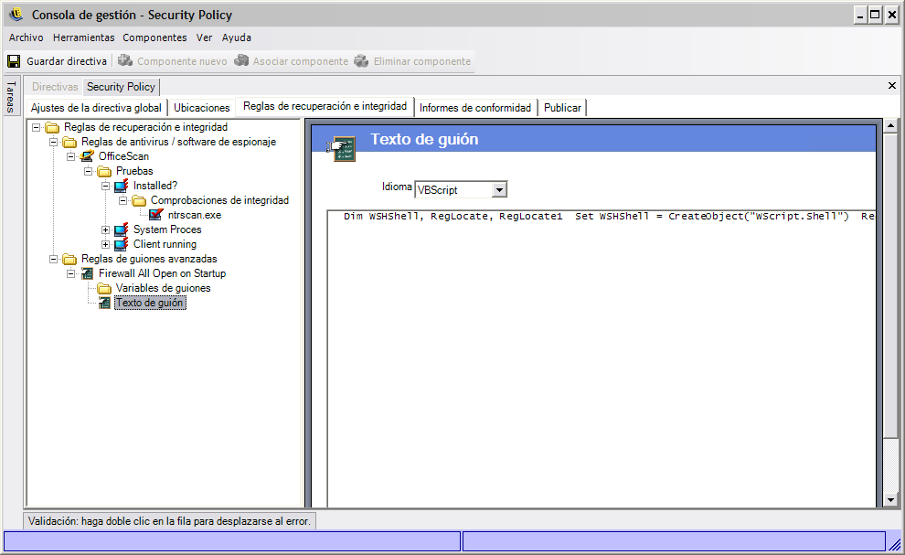Open the Tareas side panel tab
This screenshot has width=905, height=555.
12,96
